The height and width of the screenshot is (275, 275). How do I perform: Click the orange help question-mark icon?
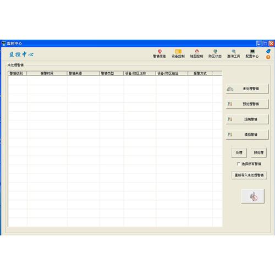268,57
